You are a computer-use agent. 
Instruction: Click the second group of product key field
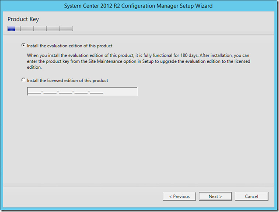[x=50, y=92]
